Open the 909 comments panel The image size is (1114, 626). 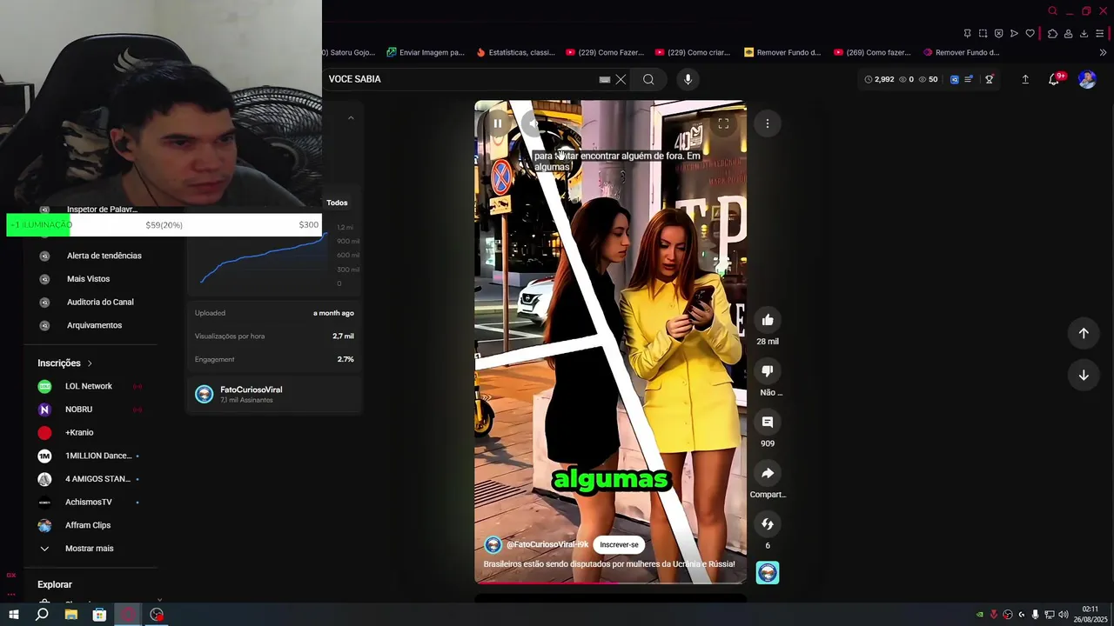(x=768, y=422)
